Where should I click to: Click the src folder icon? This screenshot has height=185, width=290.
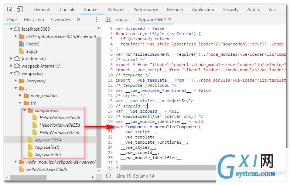coord(26,103)
